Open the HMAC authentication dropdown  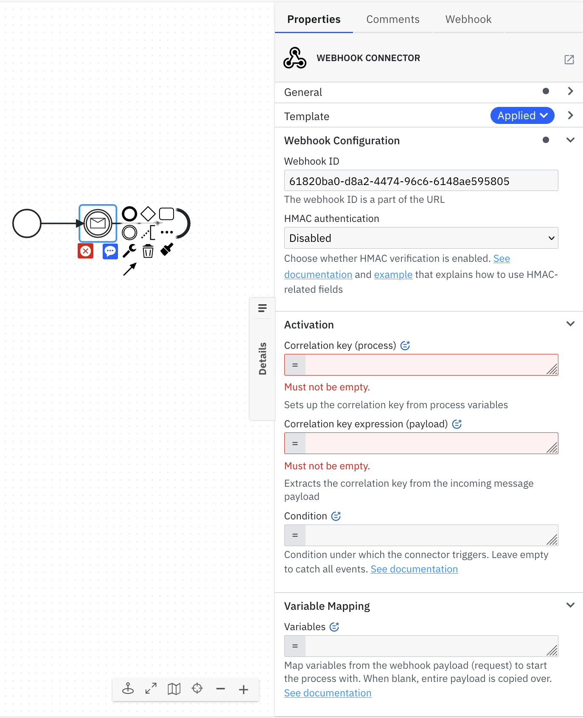(421, 238)
